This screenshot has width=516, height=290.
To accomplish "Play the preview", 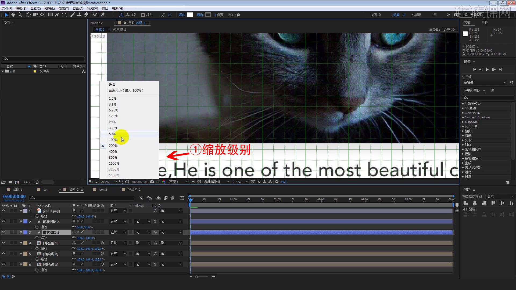I will tap(487, 70).
